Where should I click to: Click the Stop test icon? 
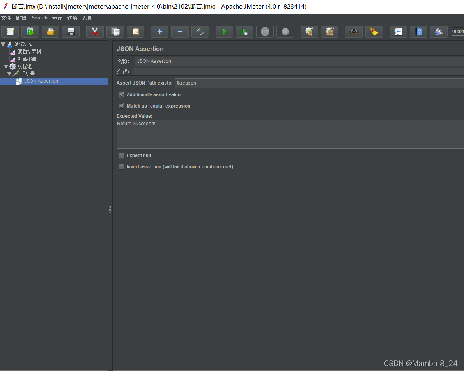coord(265,32)
